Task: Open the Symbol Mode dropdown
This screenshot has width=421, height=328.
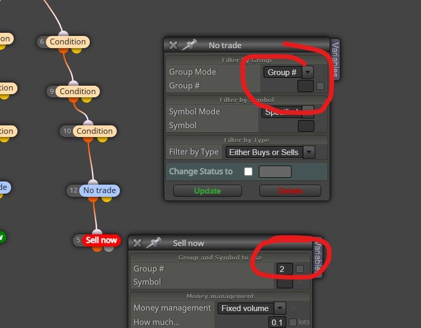Action: pyautogui.click(x=287, y=112)
